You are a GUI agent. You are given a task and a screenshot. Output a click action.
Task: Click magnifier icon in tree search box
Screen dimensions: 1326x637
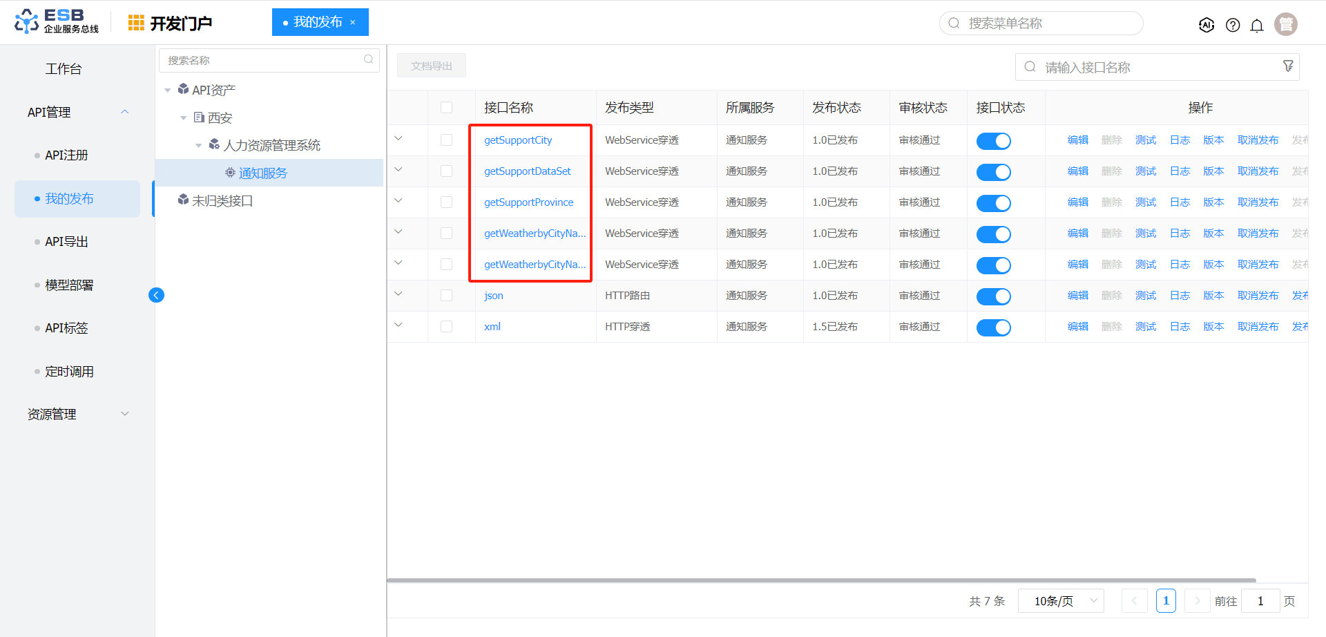click(368, 59)
